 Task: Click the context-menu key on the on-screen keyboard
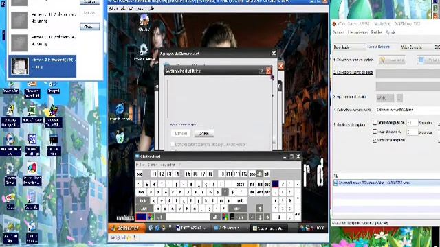click(232, 217)
